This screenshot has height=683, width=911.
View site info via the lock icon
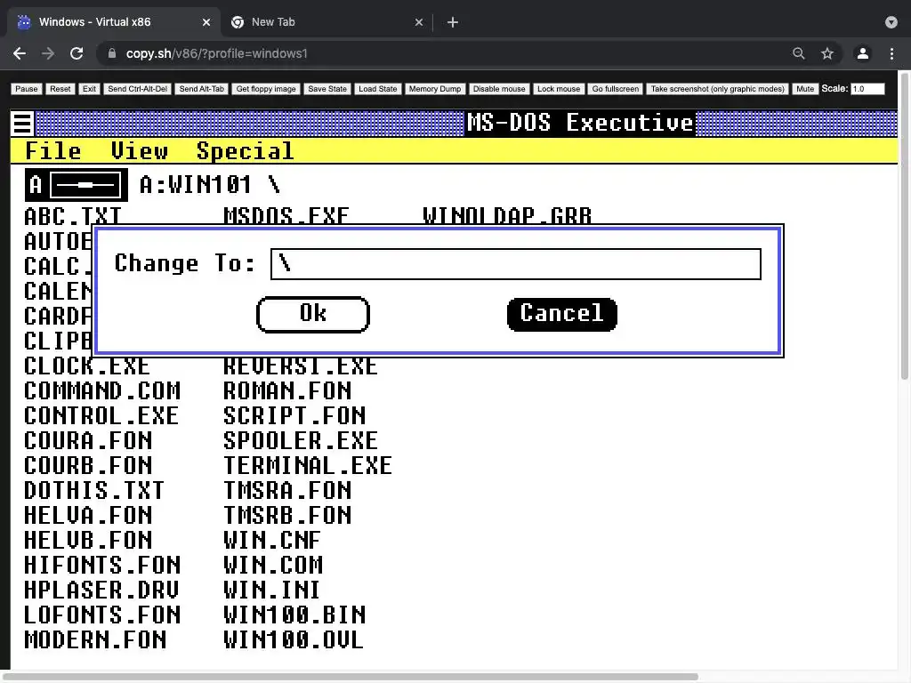112,53
